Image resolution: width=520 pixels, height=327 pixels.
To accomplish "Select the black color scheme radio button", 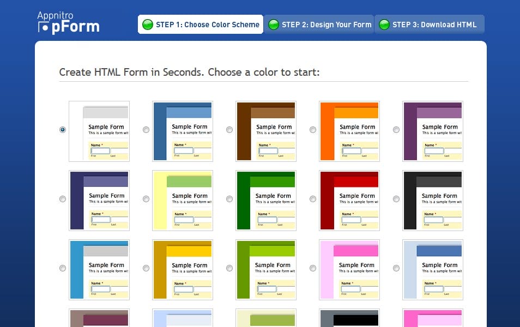I will pyautogui.click(x=396, y=198).
